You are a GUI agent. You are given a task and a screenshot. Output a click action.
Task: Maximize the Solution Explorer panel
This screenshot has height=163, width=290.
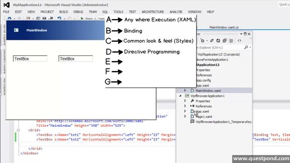click(x=245, y=34)
